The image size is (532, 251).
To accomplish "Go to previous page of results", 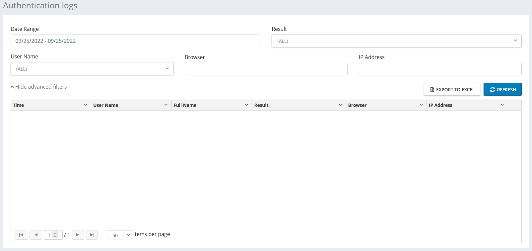I will [x=36, y=235].
